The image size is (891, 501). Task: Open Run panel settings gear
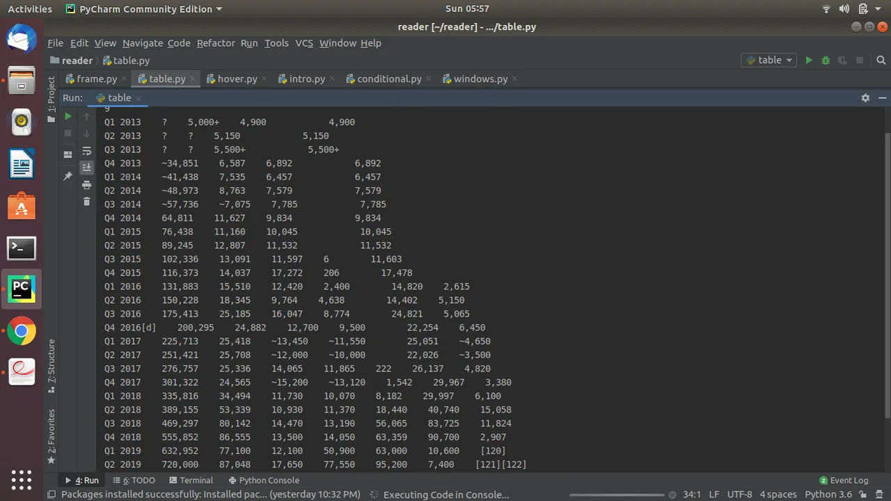(865, 98)
